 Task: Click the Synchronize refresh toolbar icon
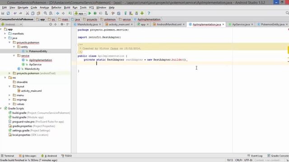pos(8,13)
